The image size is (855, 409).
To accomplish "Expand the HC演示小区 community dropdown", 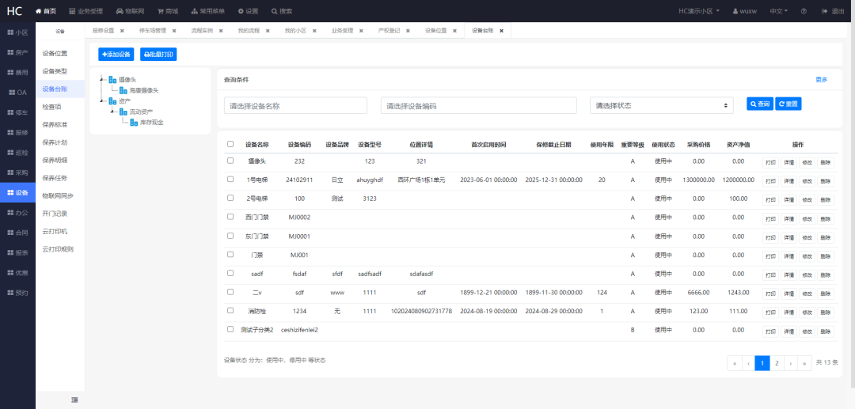I will click(700, 11).
